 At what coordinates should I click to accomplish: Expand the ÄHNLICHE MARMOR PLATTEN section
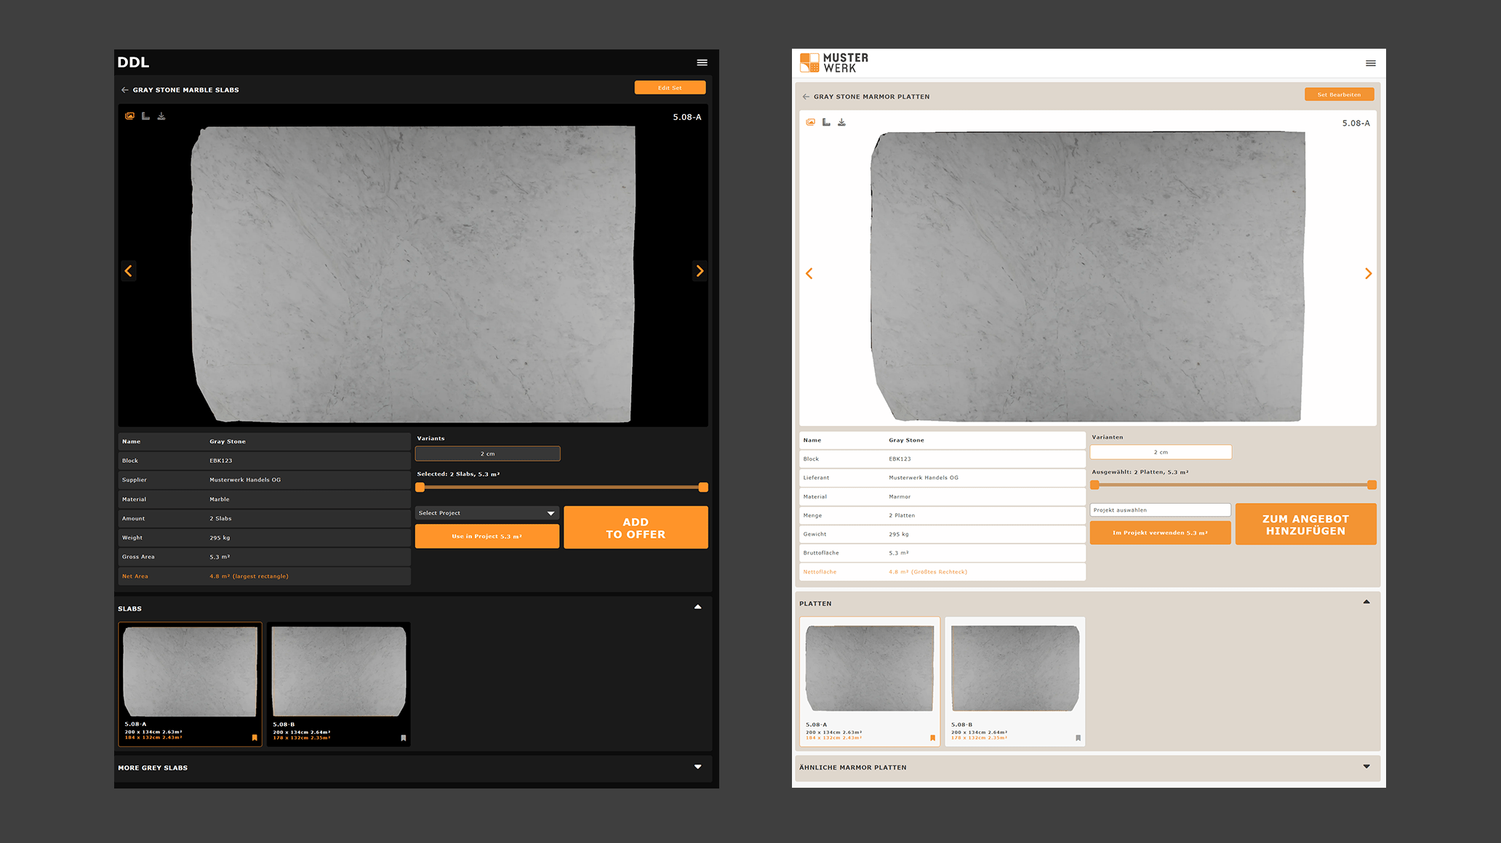(1366, 767)
